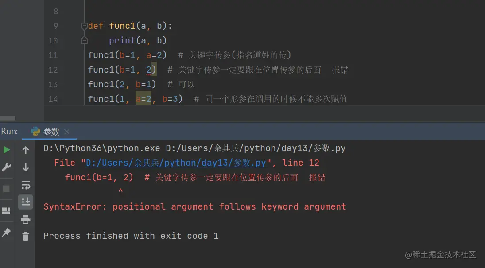Click 'print(a, b)' on line 10
Image resolution: width=485 pixels, height=268 pixels.
pyautogui.click(x=138, y=41)
